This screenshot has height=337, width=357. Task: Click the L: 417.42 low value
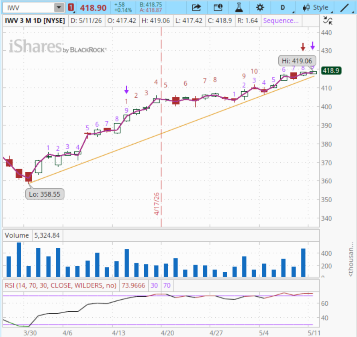[189, 21]
